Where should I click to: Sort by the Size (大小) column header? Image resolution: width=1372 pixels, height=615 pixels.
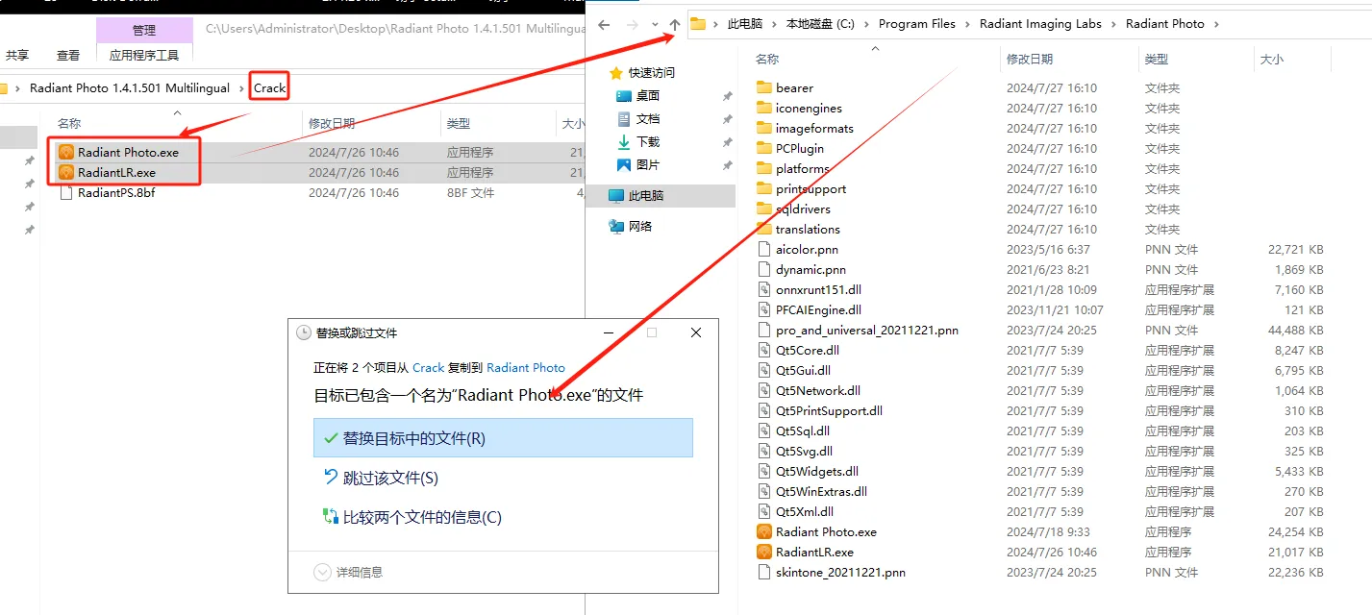click(x=1271, y=60)
